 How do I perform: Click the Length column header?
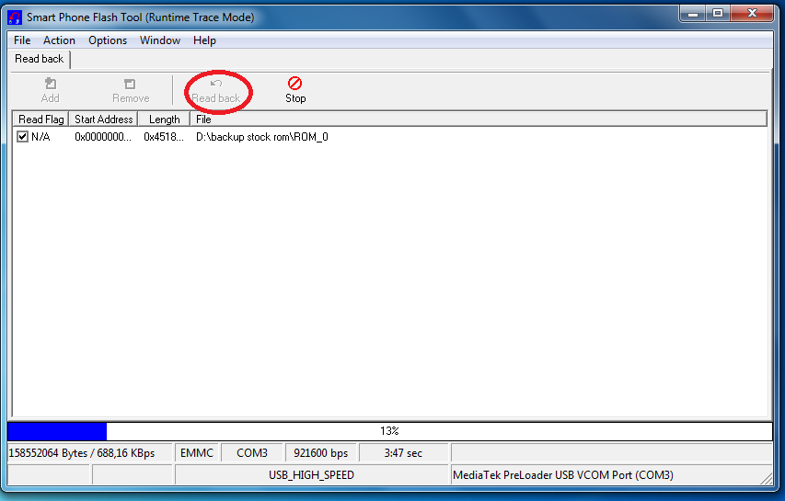(x=164, y=119)
